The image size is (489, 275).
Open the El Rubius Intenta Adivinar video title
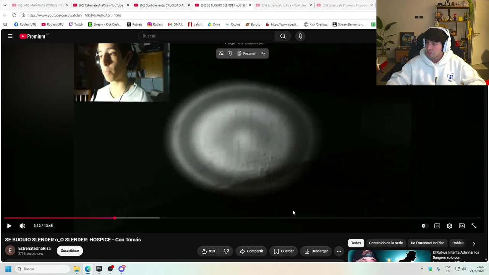click(456, 255)
